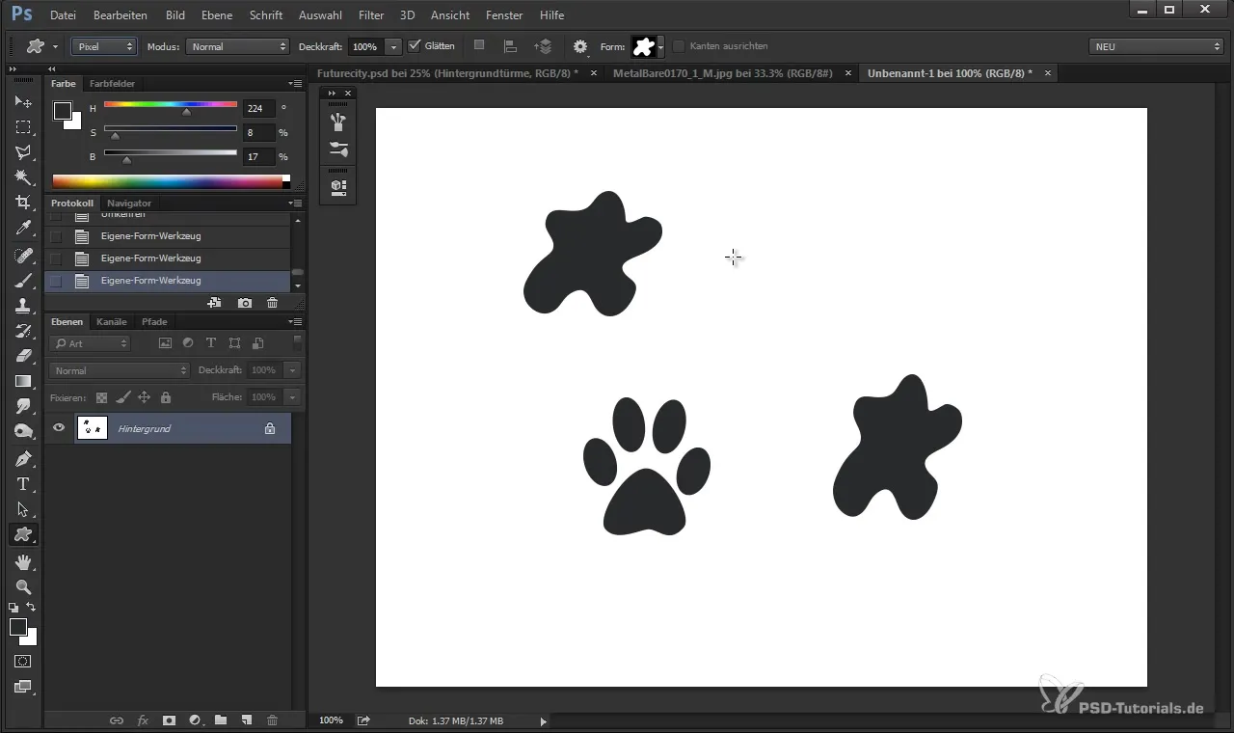Image resolution: width=1234 pixels, height=733 pixels.
Task: Switch to the Navigator tab
Action: (x=129, y=204)
